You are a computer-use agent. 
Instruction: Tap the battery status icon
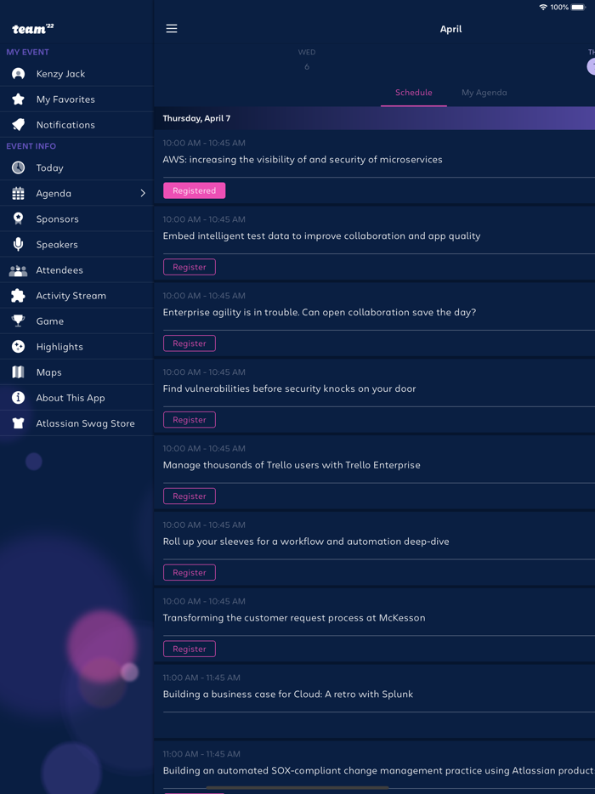click(x=578, y=7)
